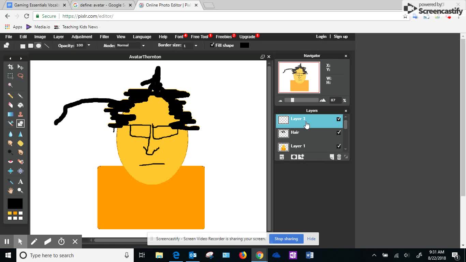Choose the ellipse shape in options bar

[38, 46]
